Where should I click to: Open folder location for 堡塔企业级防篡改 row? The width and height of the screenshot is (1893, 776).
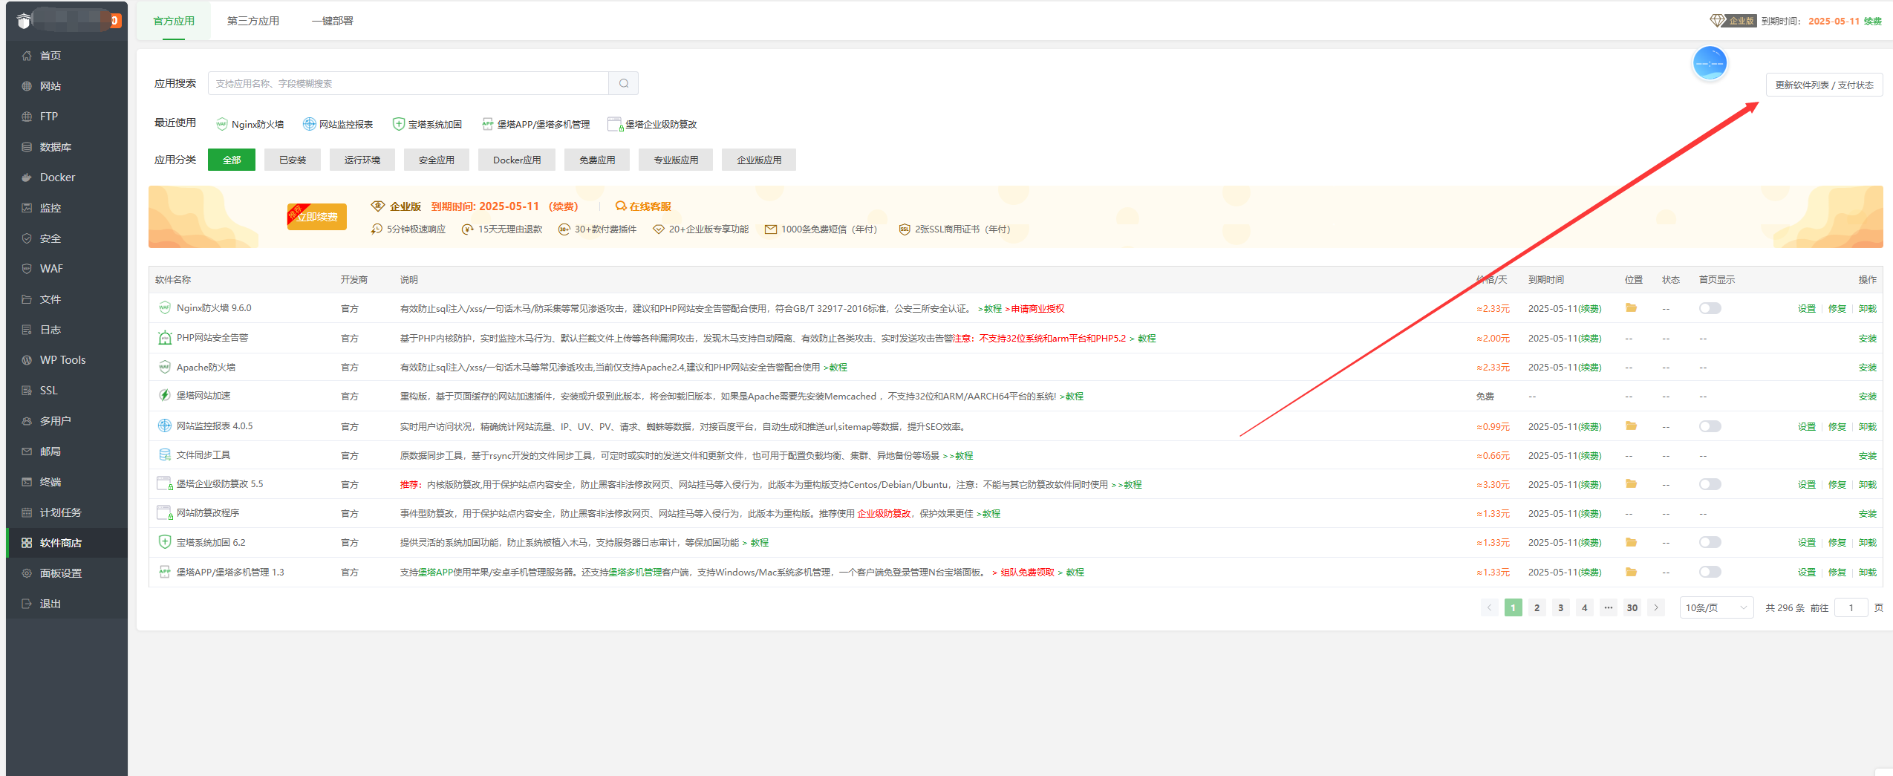[1631, 484]
